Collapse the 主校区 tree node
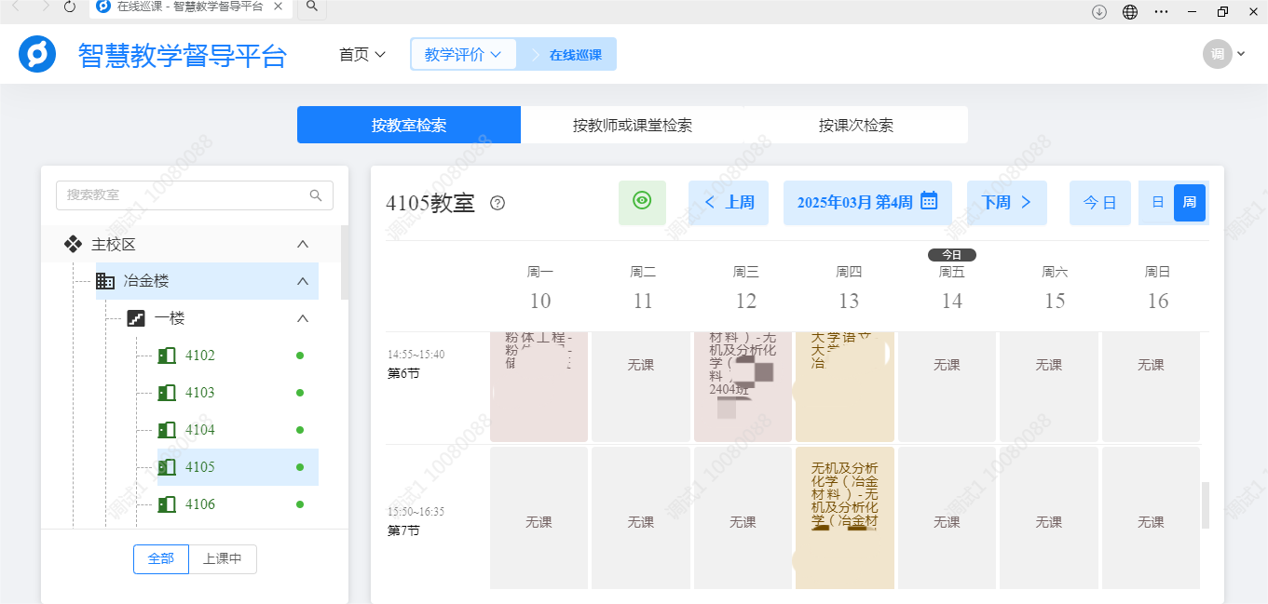 [x=302, y=243]
